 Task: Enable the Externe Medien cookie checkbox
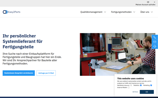pos(129,88)
